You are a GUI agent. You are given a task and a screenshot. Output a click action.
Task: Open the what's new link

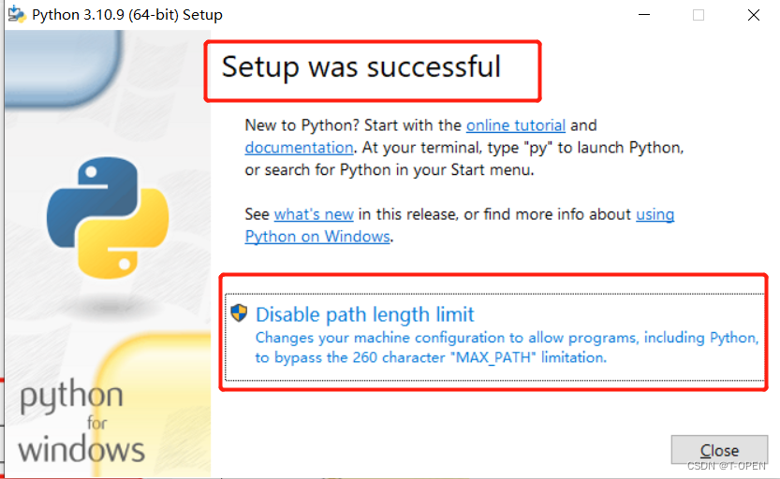click(314, 214)
